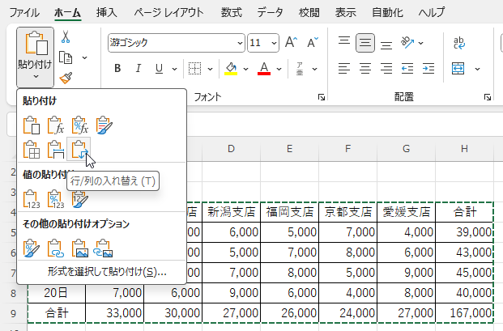Click Increase Font Size icon
Screen dimensions: 503x331
pos(292,42)
